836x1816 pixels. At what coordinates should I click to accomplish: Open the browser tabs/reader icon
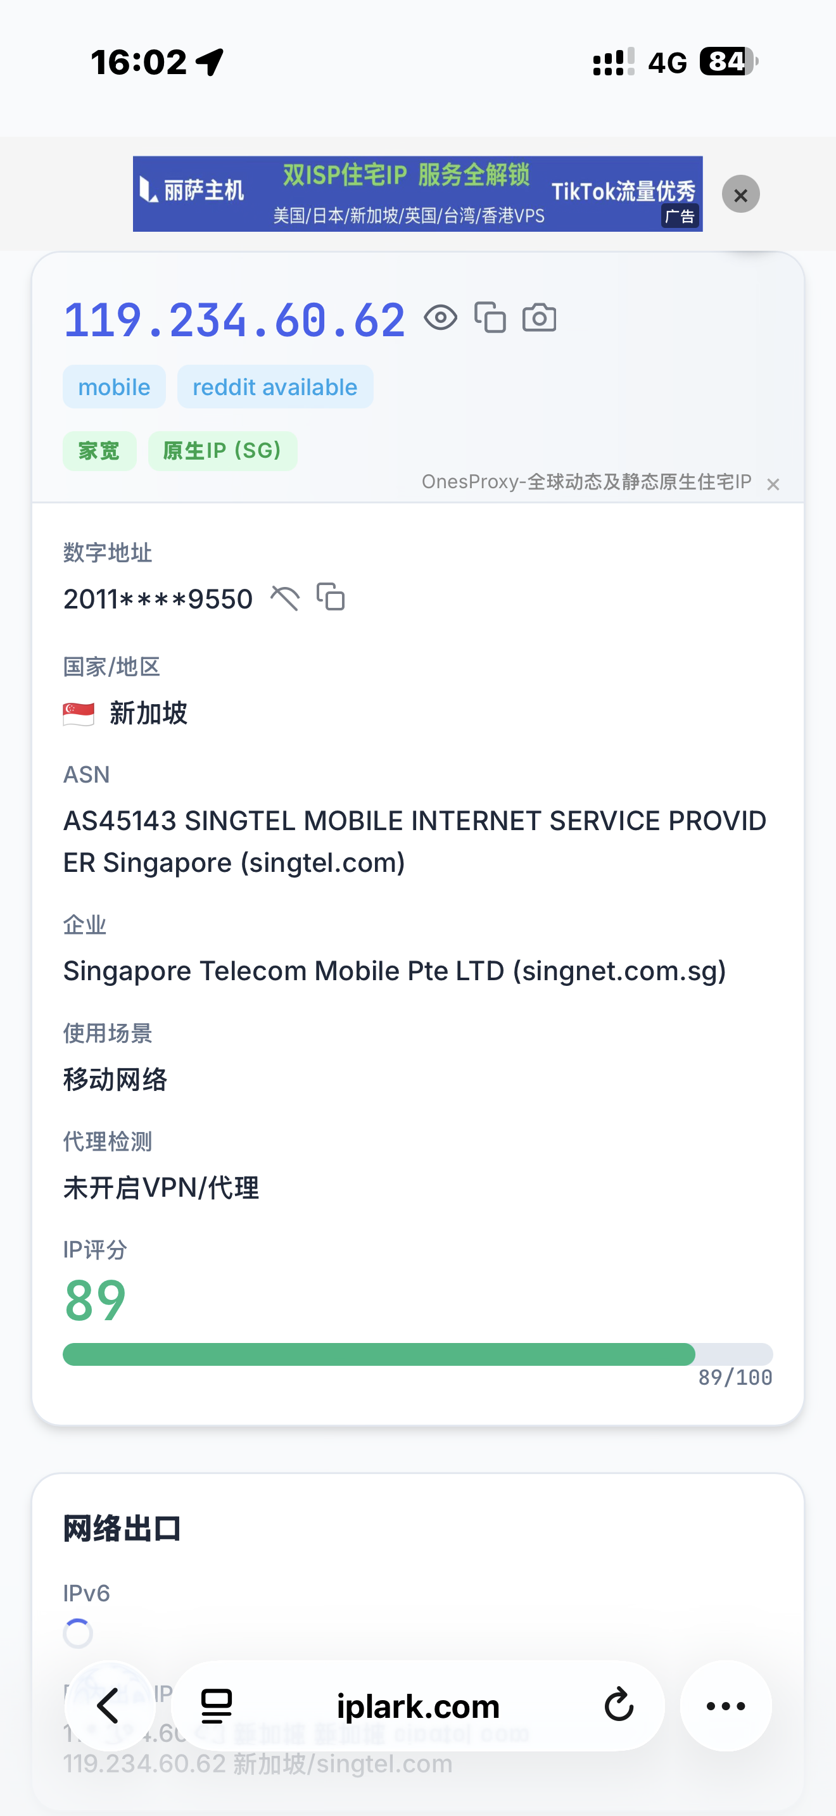[x=217, y=1706]
